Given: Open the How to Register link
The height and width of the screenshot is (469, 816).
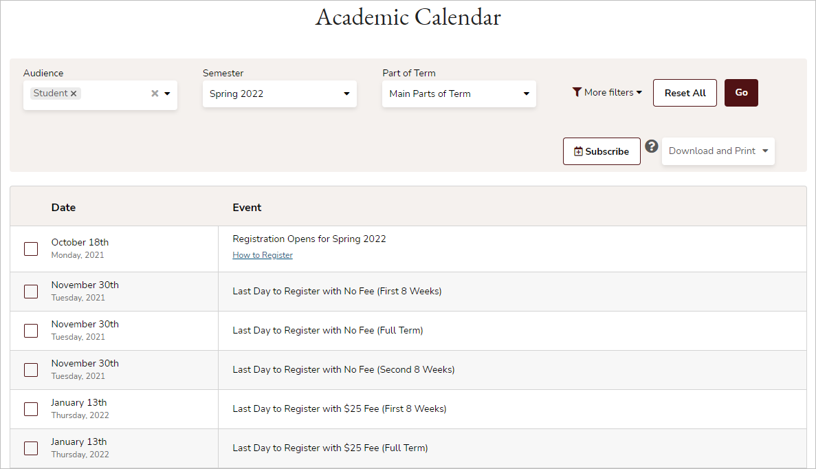Looking at the screenshot, I should pyautogui.click(x=262, y=254).
